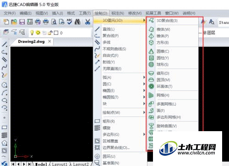
Task: Click the 楔体(W) wedge icon
Action: [x=151, y=29]
